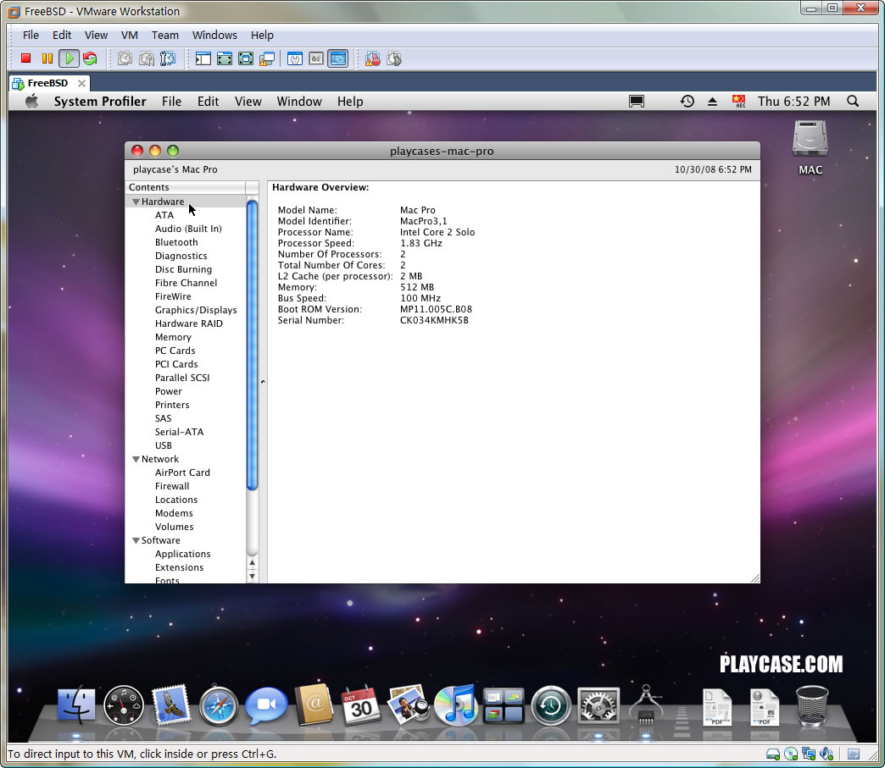Open iChat from the Dock

point(266,704)
